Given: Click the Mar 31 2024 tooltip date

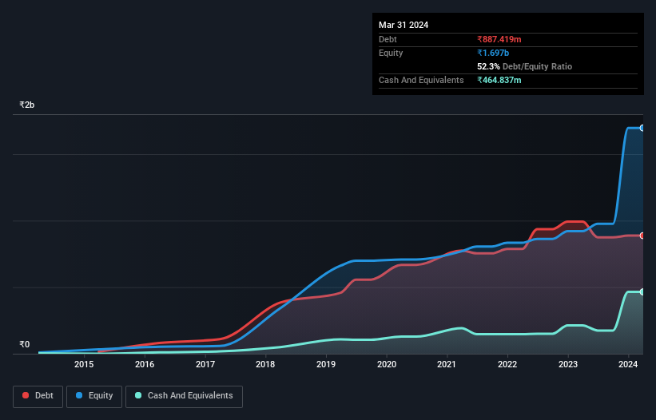Looking at the screenshot, I should coord(404,25).
